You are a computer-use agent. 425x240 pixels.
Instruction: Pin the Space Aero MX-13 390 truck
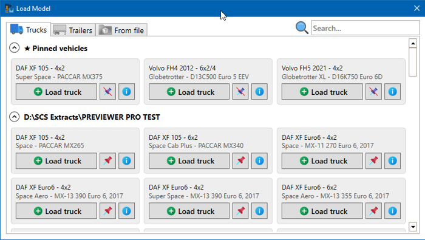click(107, 211)
